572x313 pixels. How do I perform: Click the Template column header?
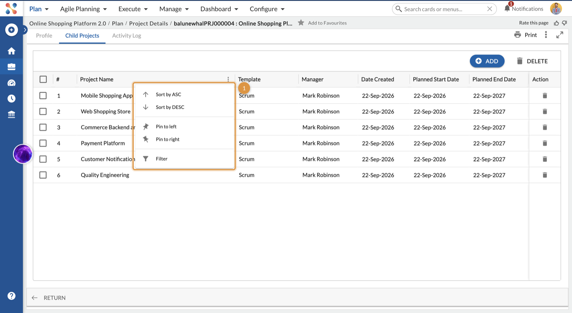click(x=249, y=79)
